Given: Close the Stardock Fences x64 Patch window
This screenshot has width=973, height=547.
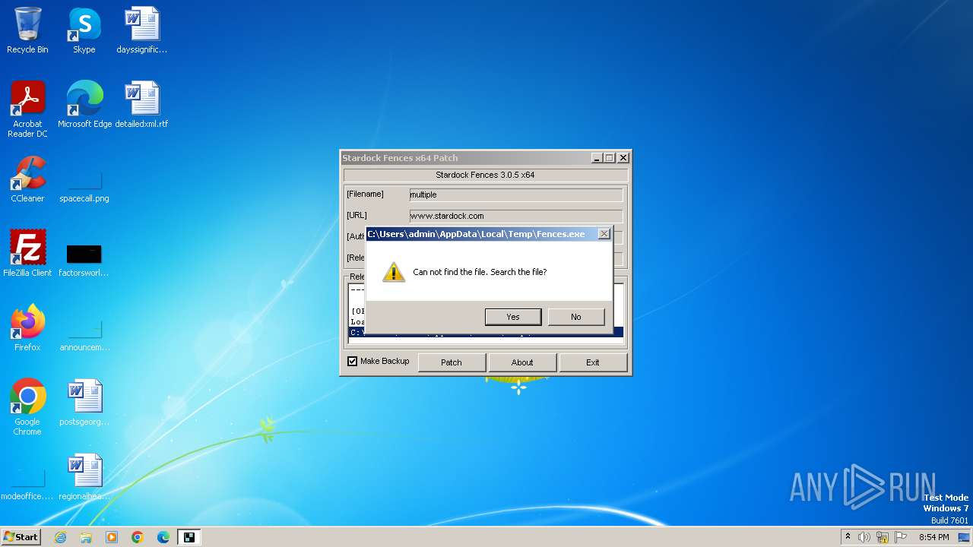Looking at the screenshot, I should tap(623, 158).
